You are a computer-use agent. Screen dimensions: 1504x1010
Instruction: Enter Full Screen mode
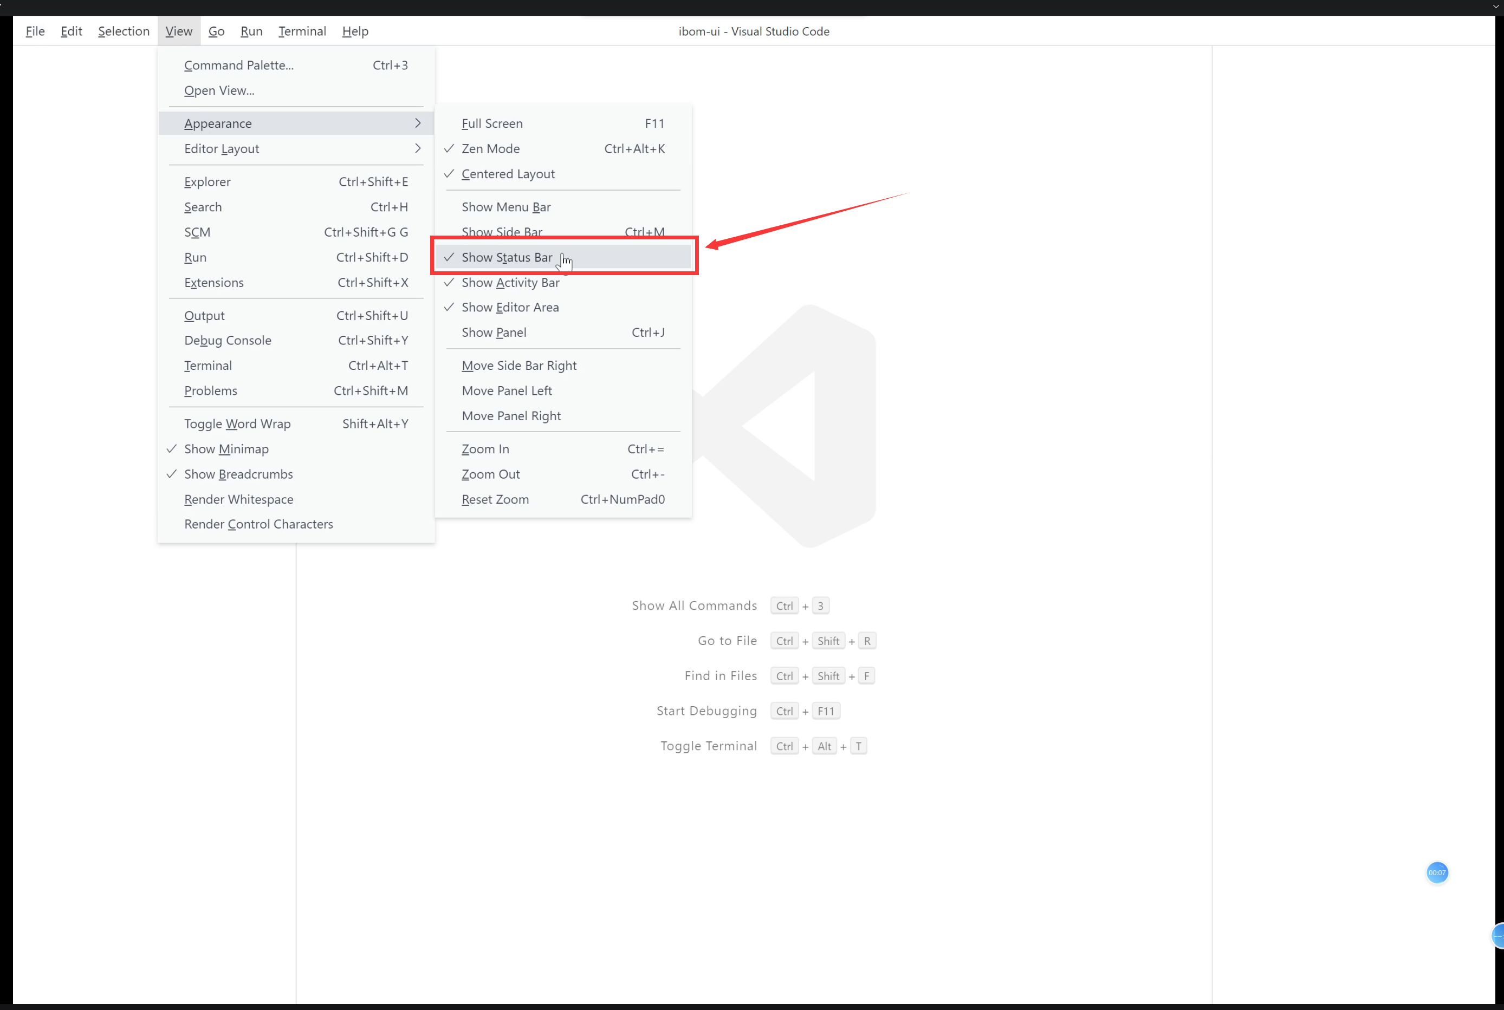point(491,123)
